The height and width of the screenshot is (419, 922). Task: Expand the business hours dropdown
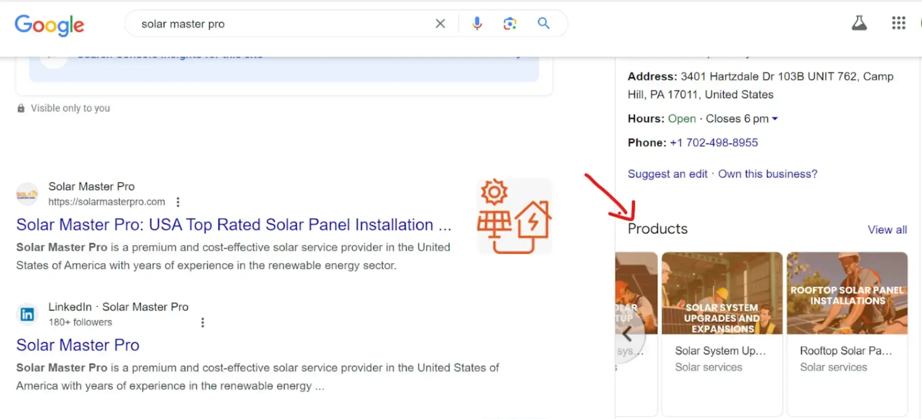point(776,118)
